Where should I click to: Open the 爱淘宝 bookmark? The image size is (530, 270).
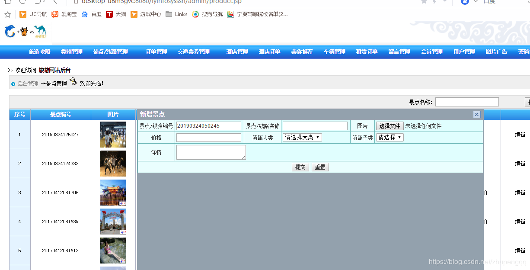coord(64,14)
